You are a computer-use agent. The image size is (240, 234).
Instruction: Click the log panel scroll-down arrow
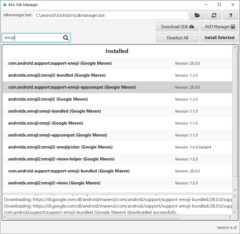pos(235,212)
